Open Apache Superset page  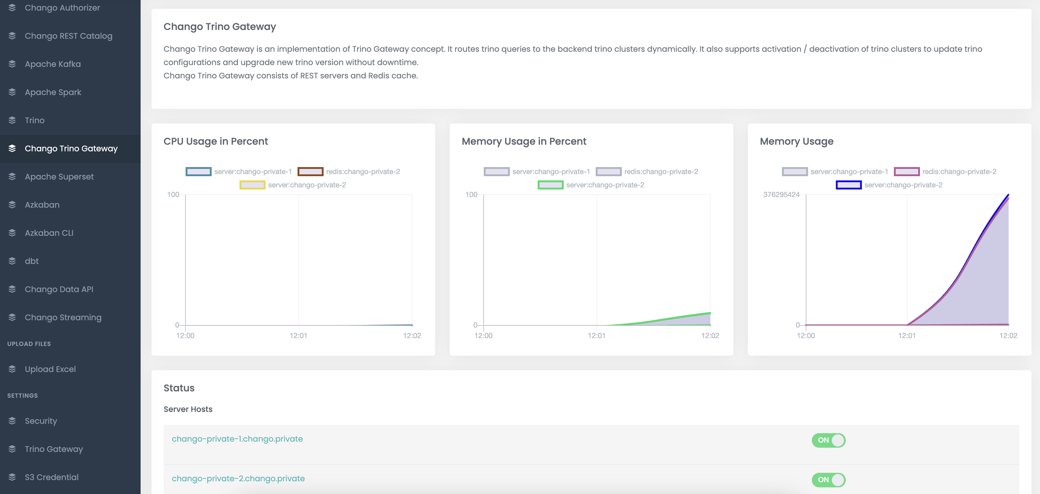[x=70, y=177]
